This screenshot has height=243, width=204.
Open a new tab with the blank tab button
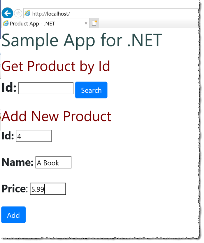pos(94,23)
